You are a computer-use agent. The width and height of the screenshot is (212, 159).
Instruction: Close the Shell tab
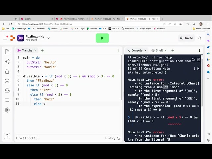[x=166, y=50]
